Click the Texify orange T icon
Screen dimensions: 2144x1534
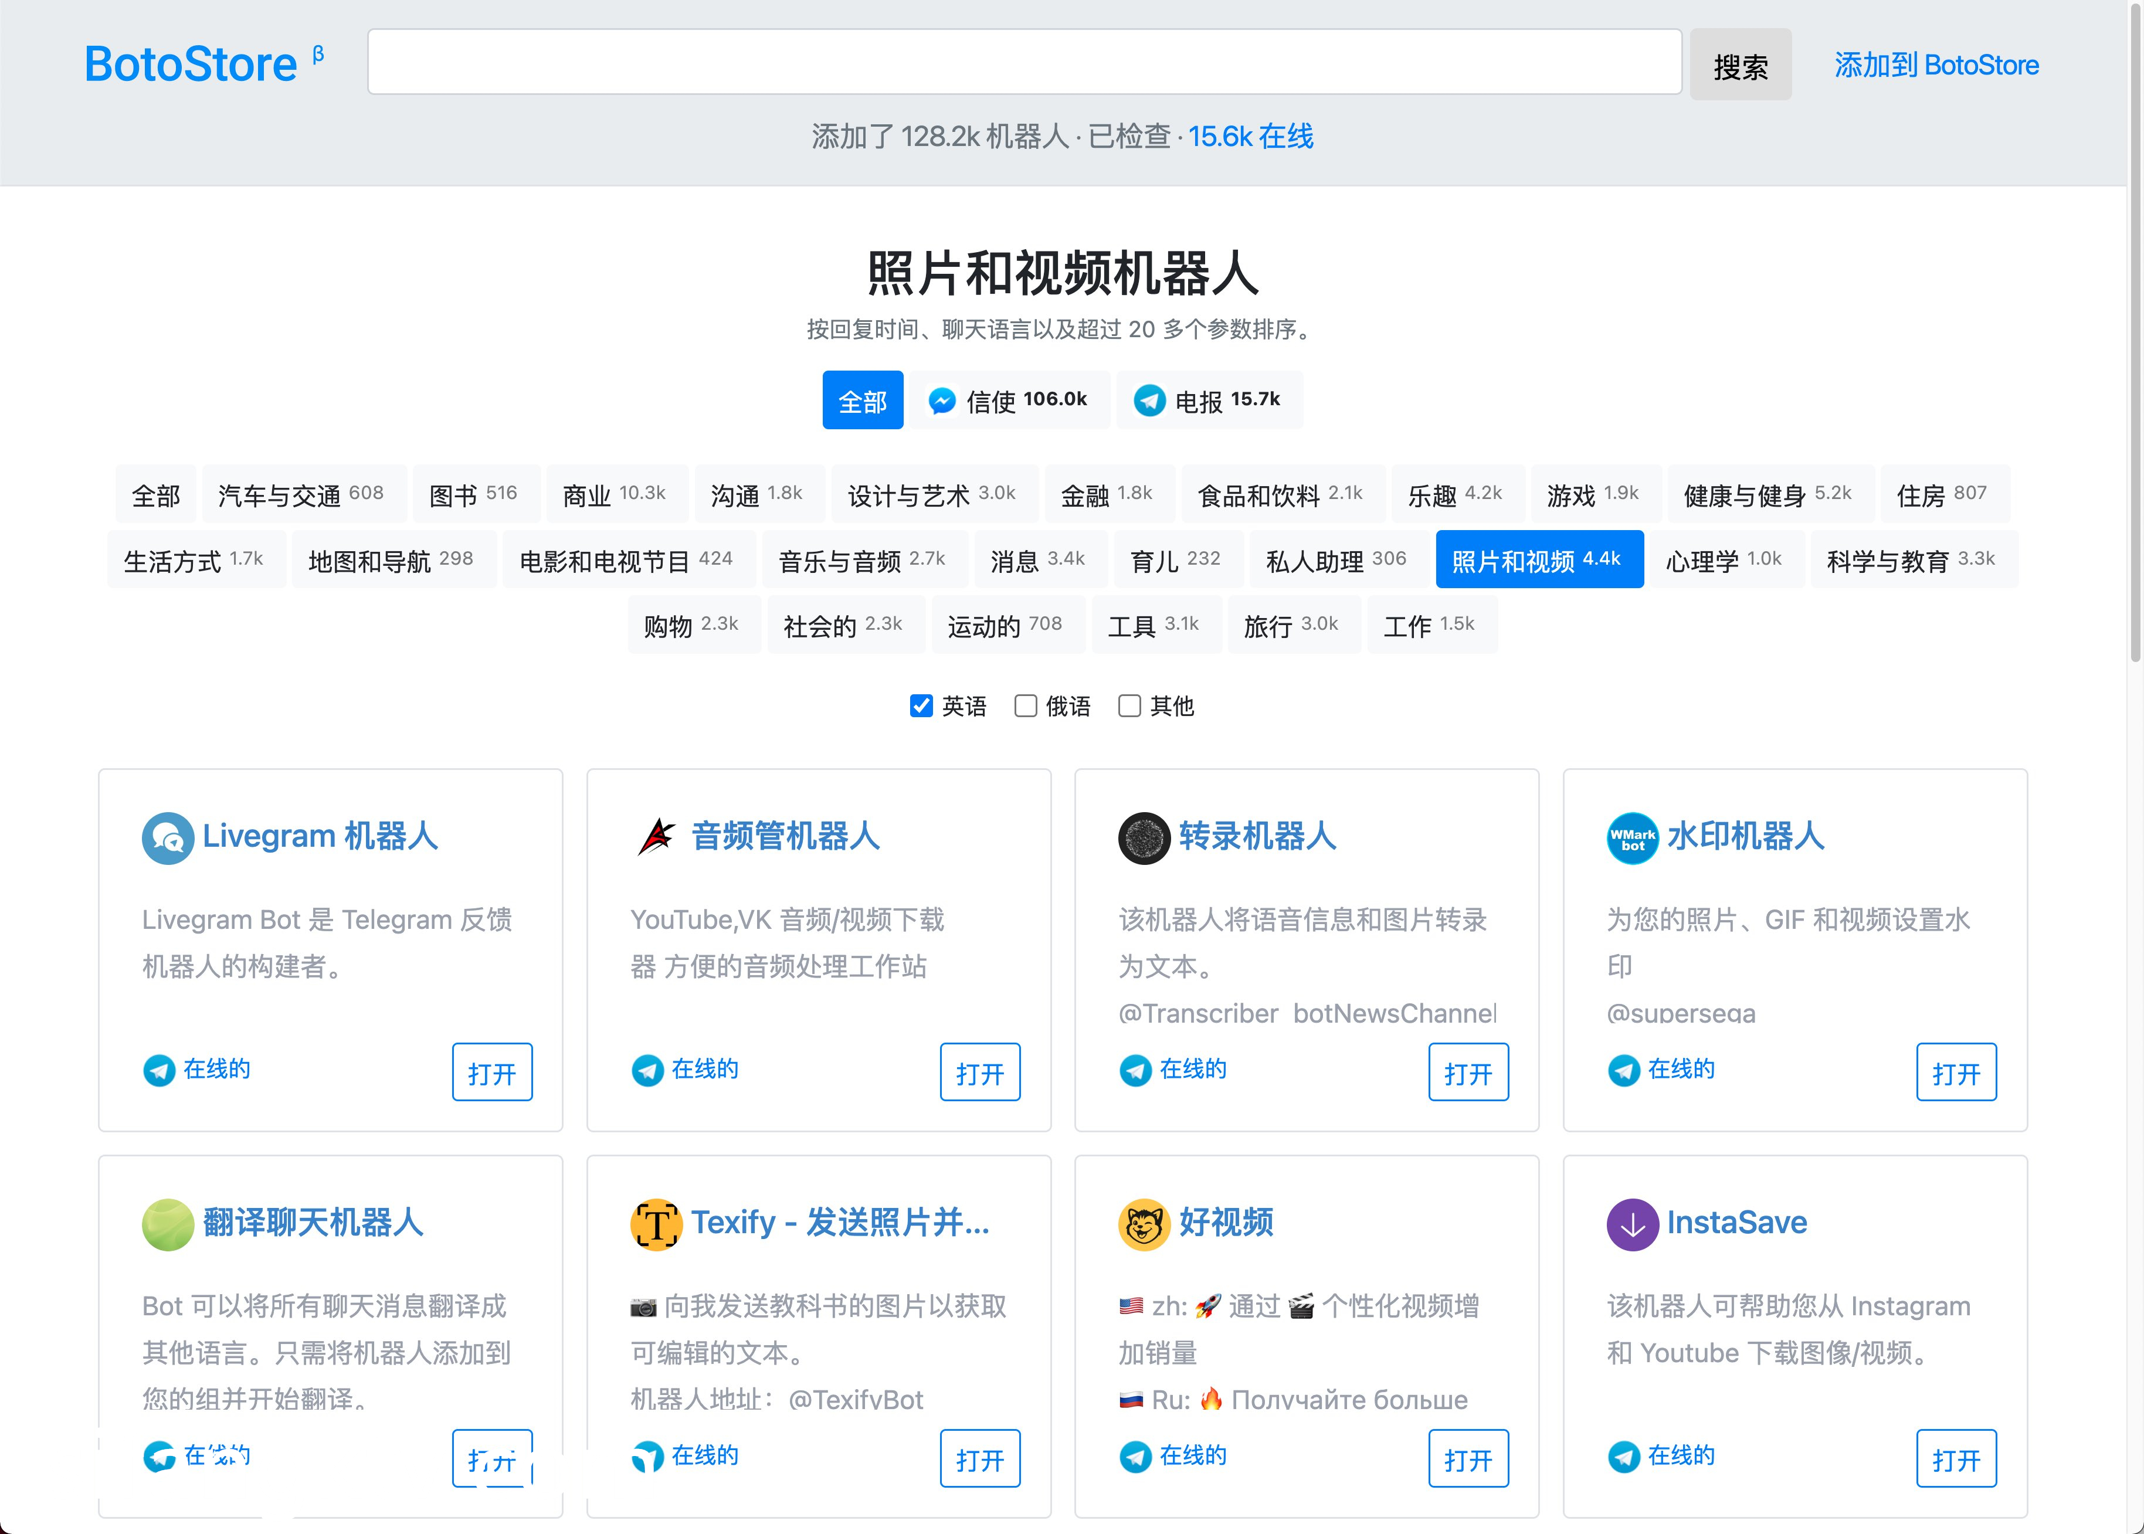[656, 1224]
